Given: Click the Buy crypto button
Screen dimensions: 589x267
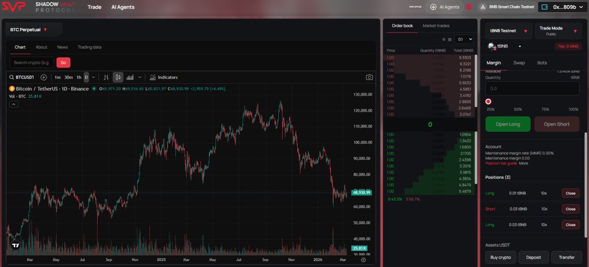Looking at the screenshot, I should point(501,257).
